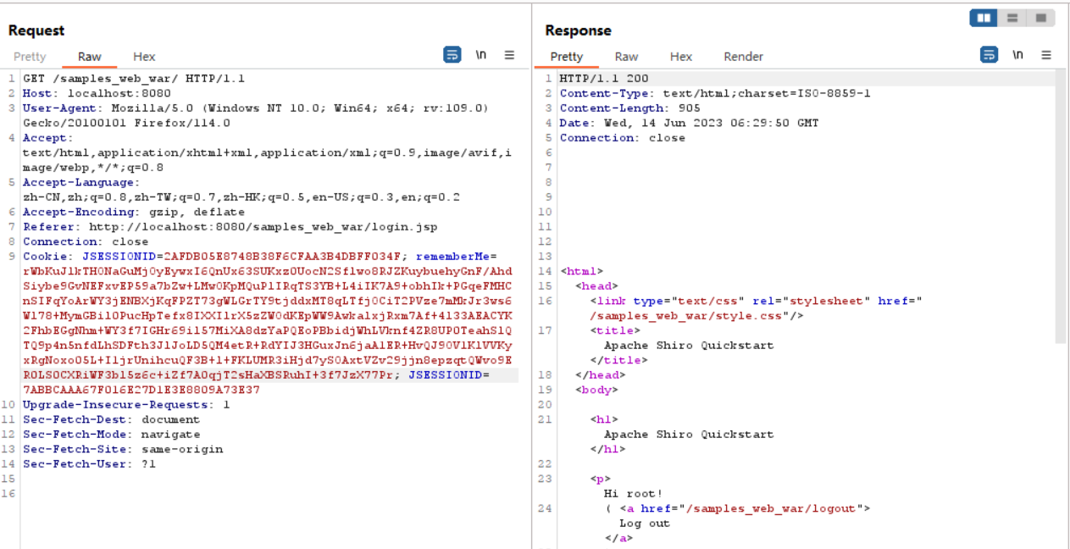Select the Pretty tab in Request panel
Screen dimensions: 1070x549
click(30, 57)
